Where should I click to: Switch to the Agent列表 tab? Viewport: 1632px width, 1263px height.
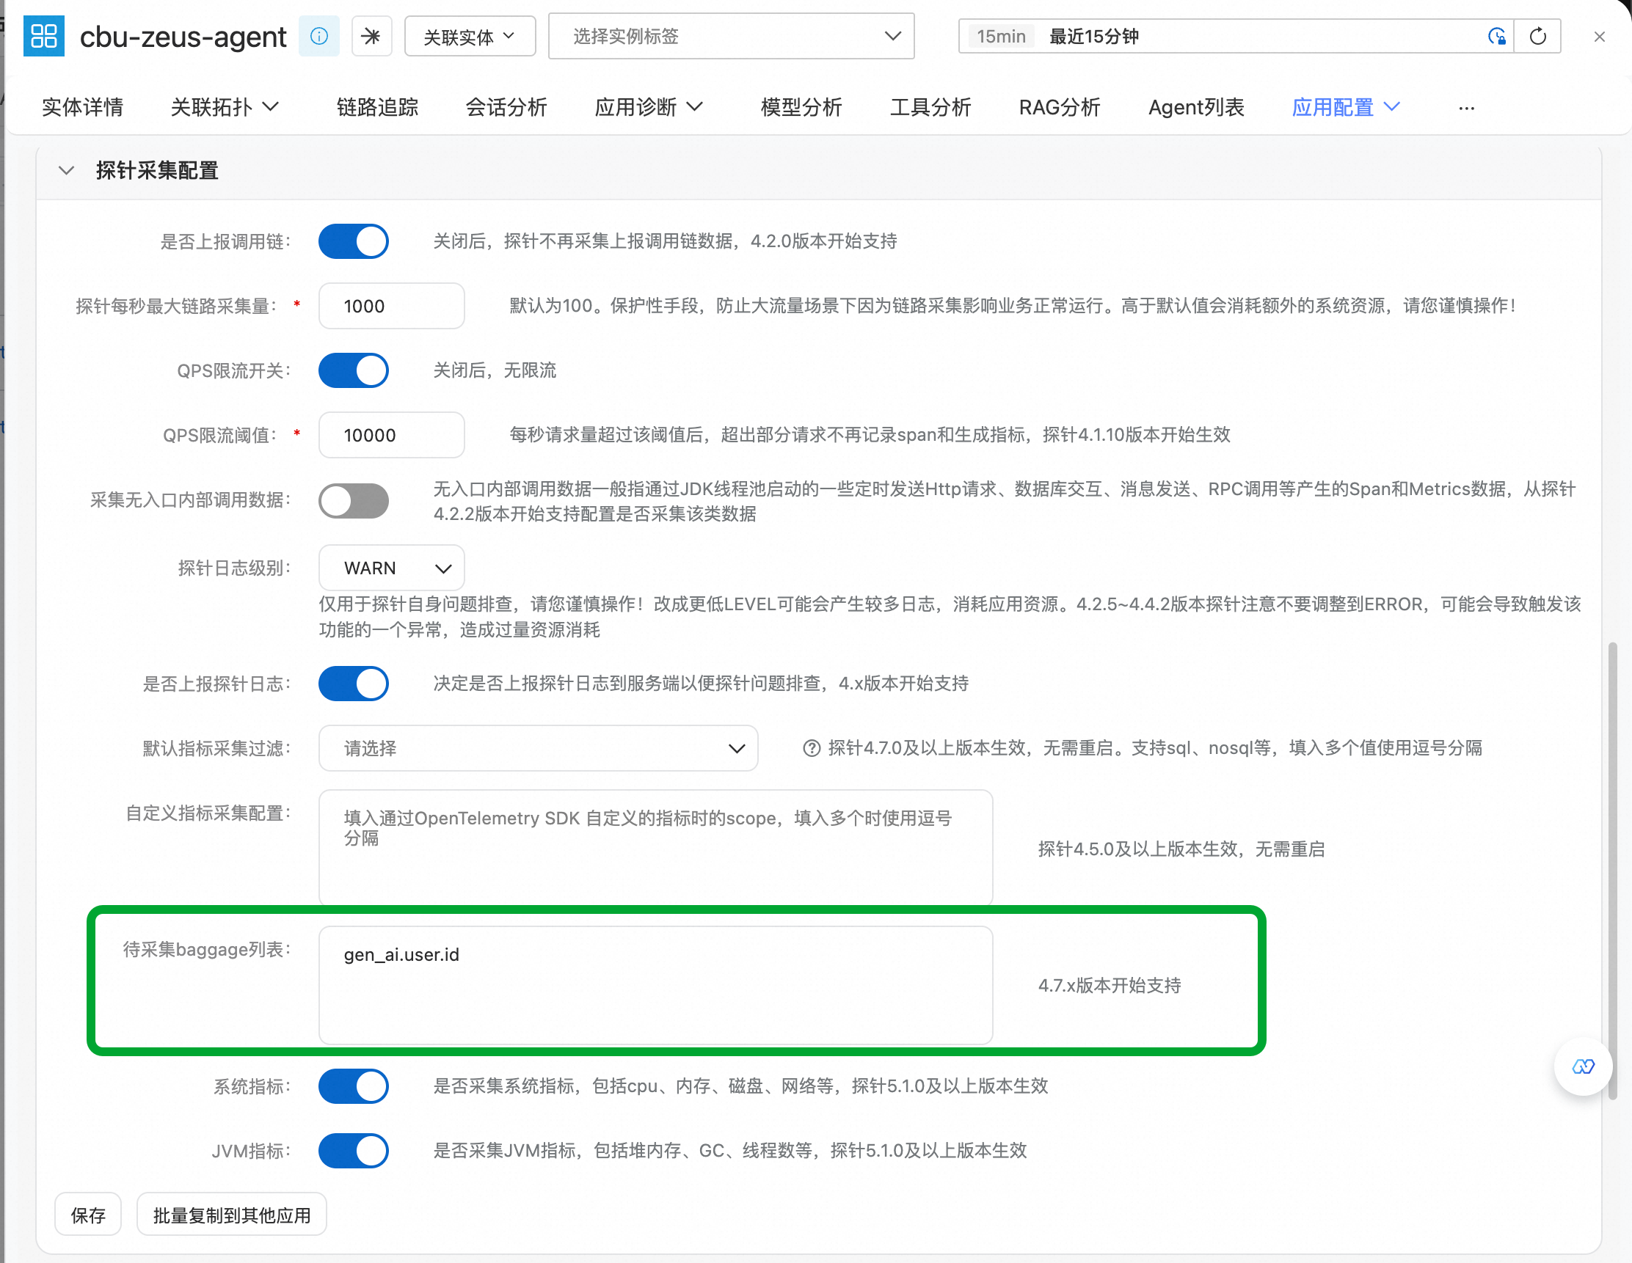click(x=1195, y=108)
